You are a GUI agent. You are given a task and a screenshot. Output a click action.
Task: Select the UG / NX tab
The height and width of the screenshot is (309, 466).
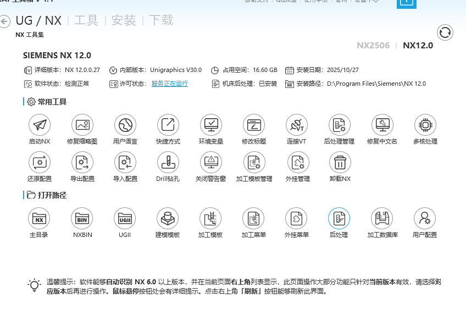pyautogui.click(x=38, y=20)
